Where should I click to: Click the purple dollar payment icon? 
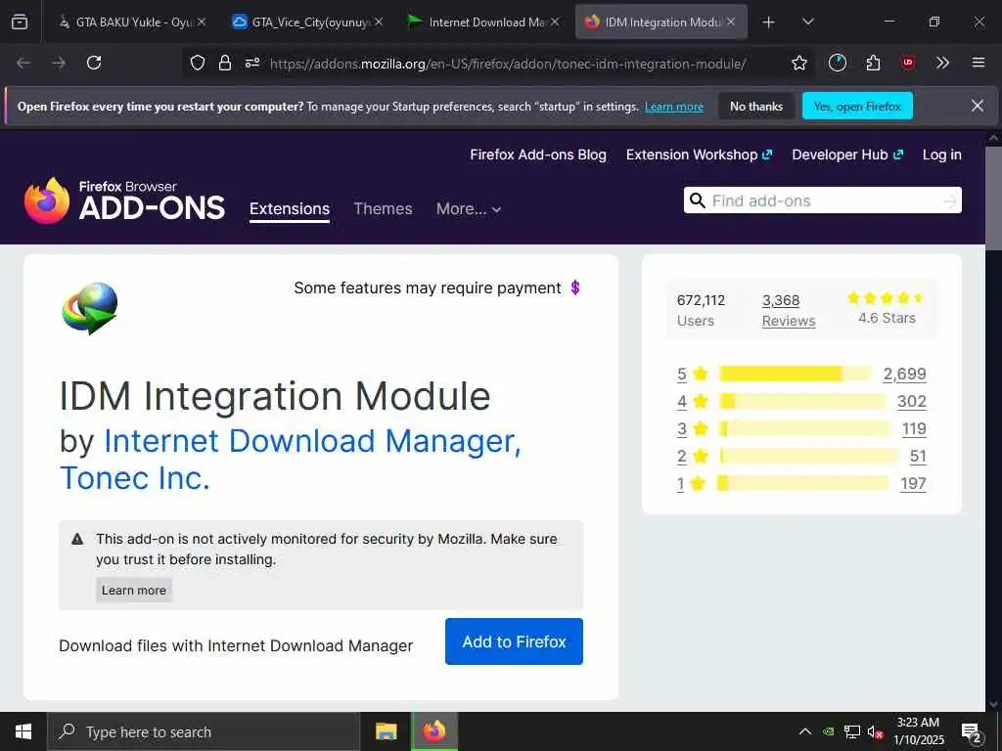point(575,288)
